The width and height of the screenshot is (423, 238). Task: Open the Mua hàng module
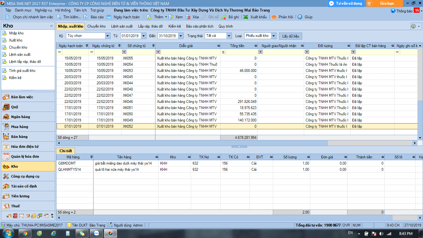coord(28,127)
